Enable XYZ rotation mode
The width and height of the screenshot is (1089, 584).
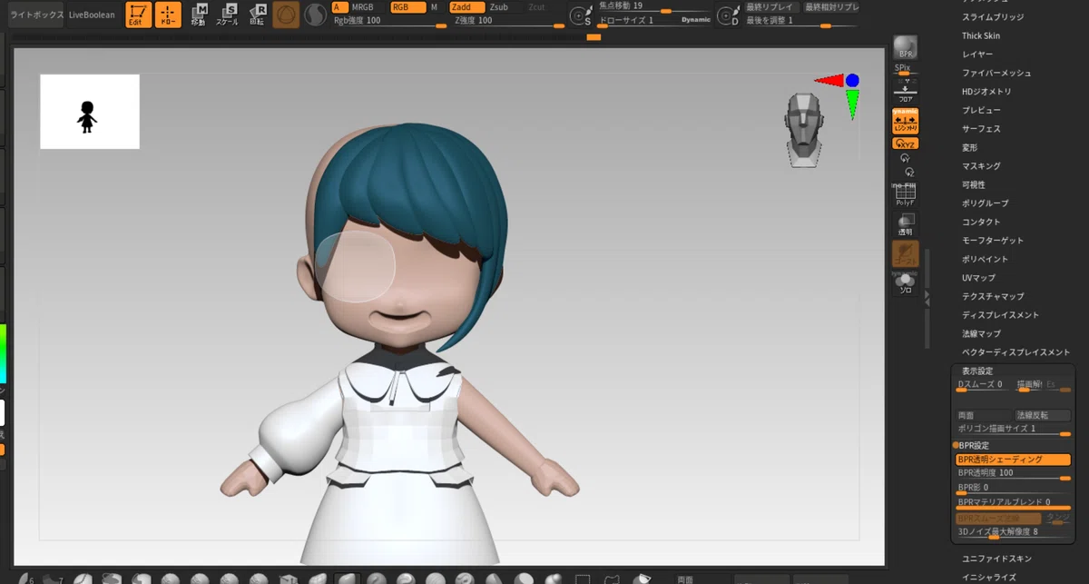pyautogui.click(x=906, y=144)
